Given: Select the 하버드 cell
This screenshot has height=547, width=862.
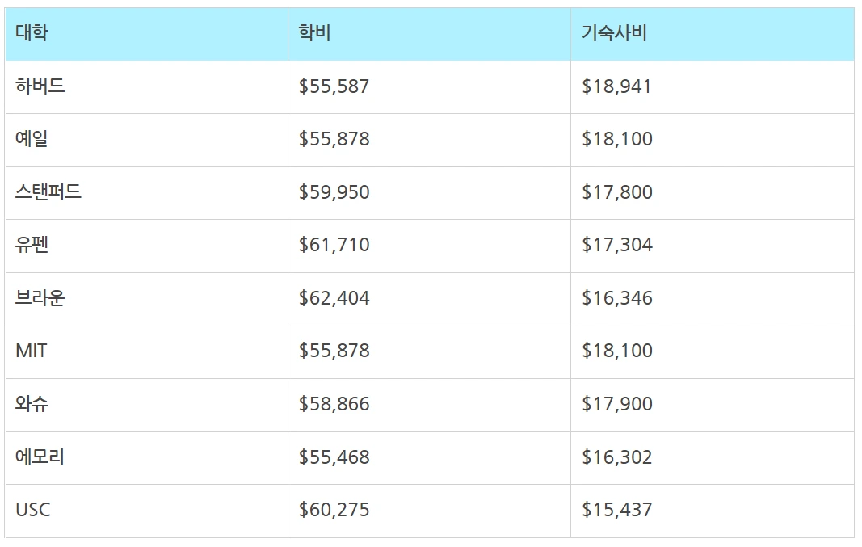Looking at the screenshot, I should [40, 86].
